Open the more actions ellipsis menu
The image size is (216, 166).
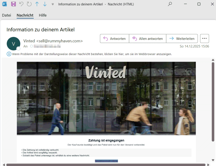[x=205, y=39]
